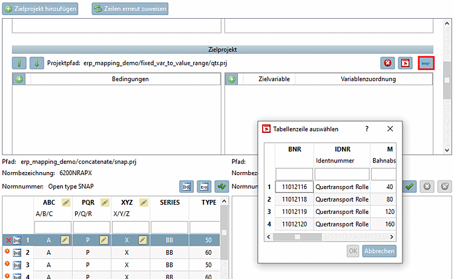The height and width of the screenshot is (279, 454).
Task: Click Abbrechen in the dialog
Action: (379, 251)
